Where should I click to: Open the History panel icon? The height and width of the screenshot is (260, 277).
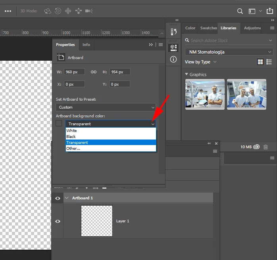point(173,32)
